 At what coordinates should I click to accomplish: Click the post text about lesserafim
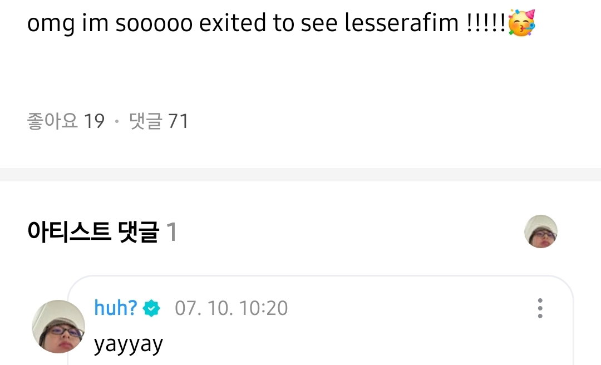(281, 23)
